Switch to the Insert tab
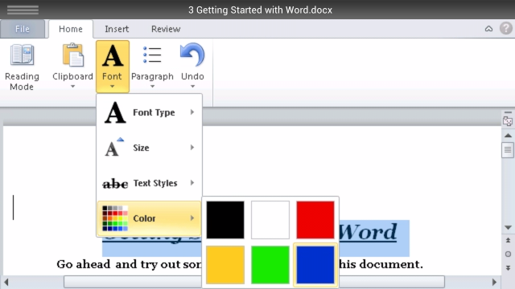The width and height of the screenshot is (515, 289). pos(117,29)
